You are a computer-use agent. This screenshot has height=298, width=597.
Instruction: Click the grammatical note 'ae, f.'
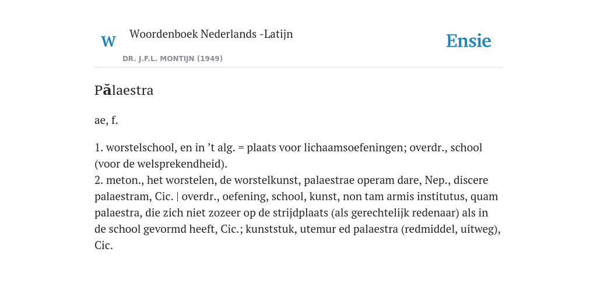click(x=106, y=120)
